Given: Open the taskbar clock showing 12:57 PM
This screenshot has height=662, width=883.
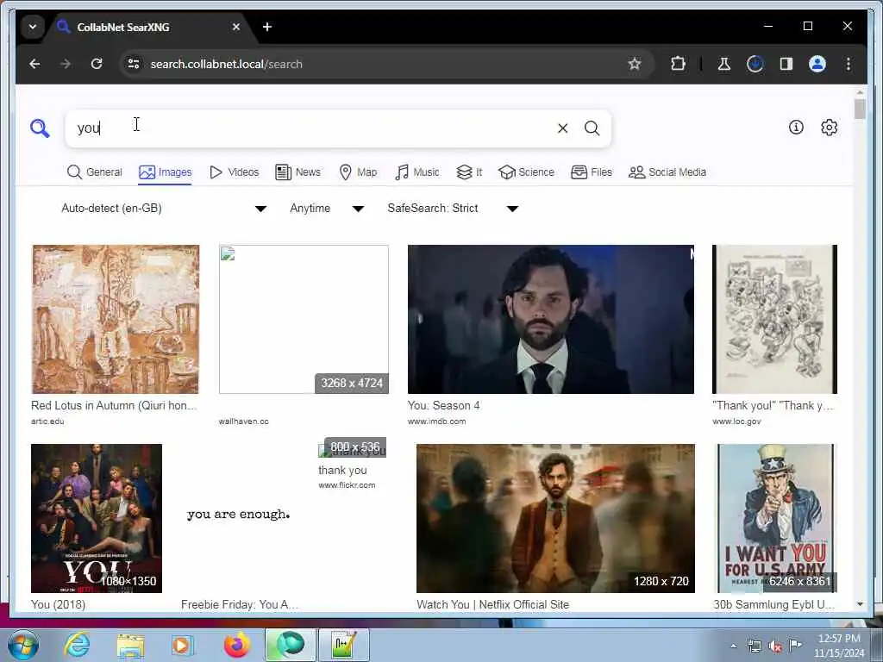Looking at the screenshot, I should pos(839,646).
